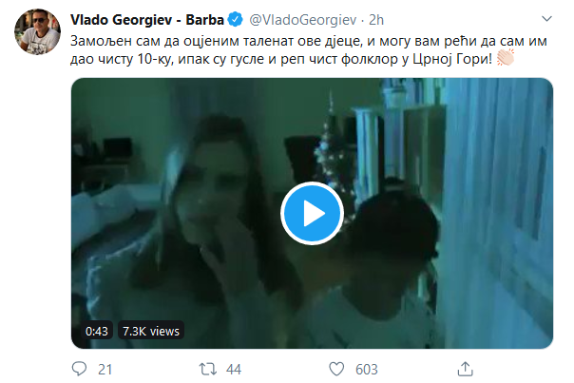Click the @VladoGeorgiev handle
The width and height of the screenshot is (574, 383).
tap(303, 19)
